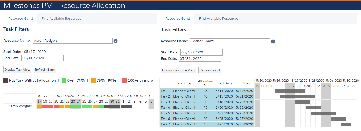Click Resource column header
The height and width of the screenshot is (131, 361).
184,83
